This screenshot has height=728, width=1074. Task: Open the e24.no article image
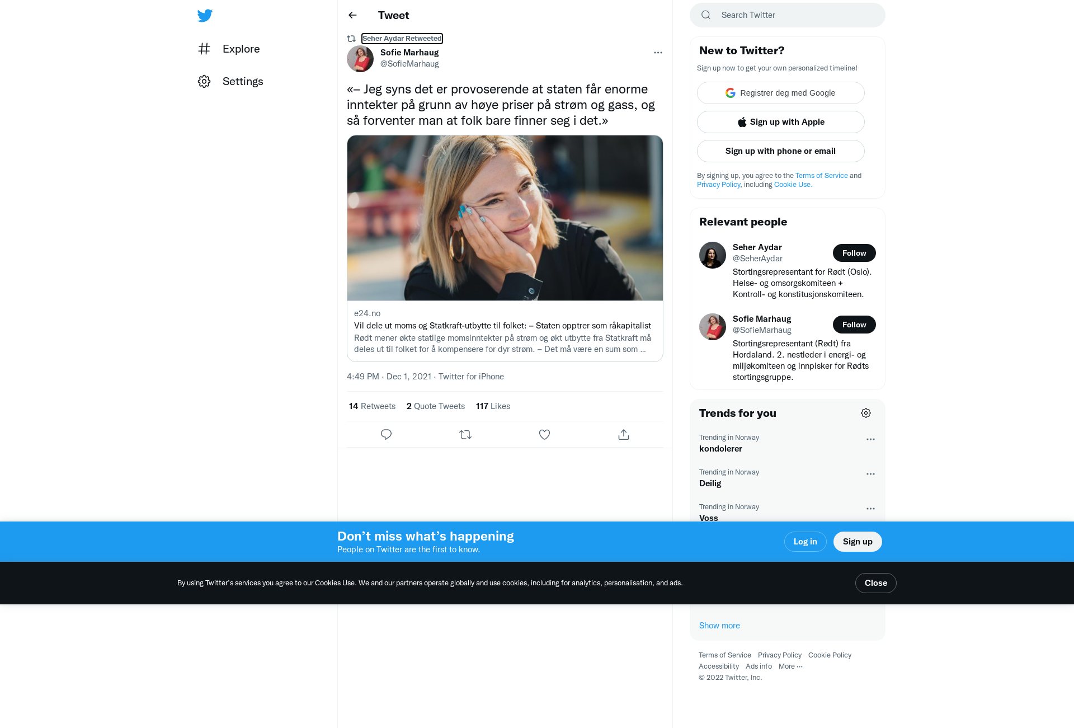pos(505,218)
